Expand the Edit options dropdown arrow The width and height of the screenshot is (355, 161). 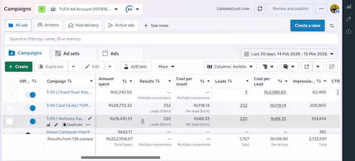coord(110,67)
